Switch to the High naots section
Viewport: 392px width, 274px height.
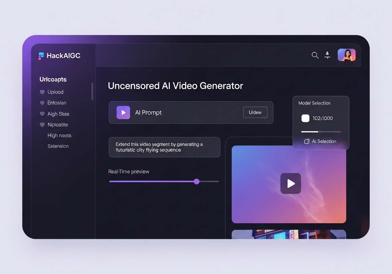pyautogui.click(x=59, y=135)
